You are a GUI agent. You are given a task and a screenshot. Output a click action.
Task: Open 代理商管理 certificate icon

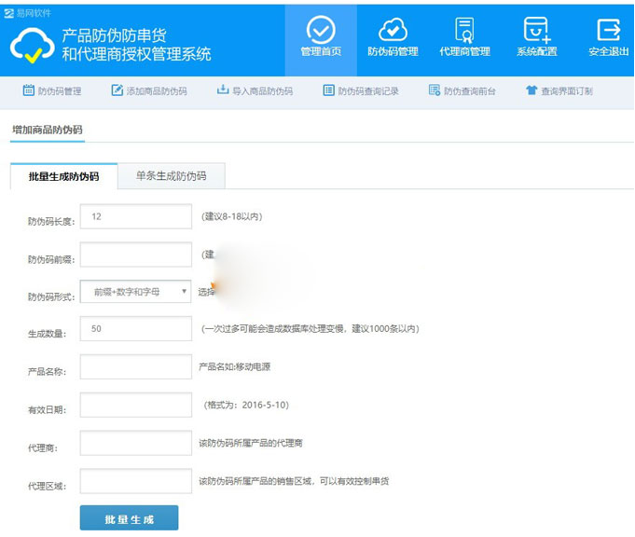pyautogui.click(x=464, y=28)
